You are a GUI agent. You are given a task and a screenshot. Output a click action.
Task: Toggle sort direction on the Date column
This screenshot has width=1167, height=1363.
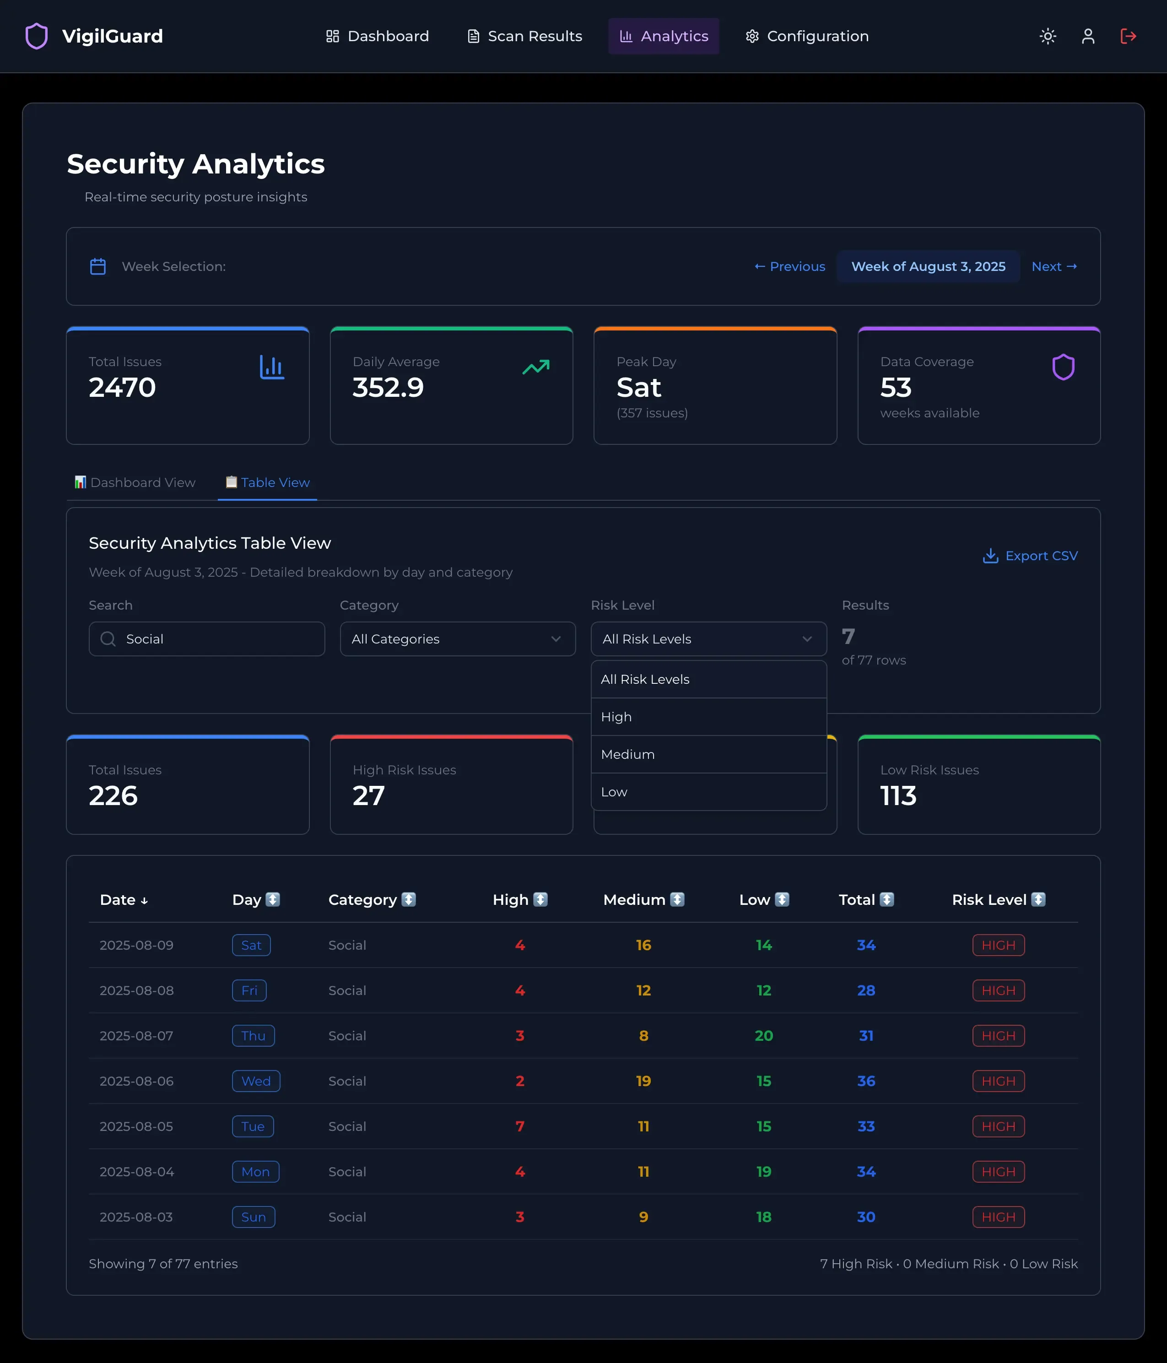[124, 900]
